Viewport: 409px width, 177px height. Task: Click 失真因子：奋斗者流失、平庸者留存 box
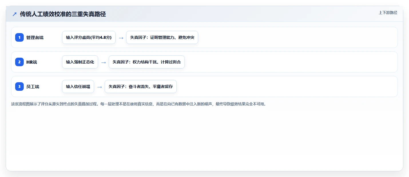coord(141,87)
